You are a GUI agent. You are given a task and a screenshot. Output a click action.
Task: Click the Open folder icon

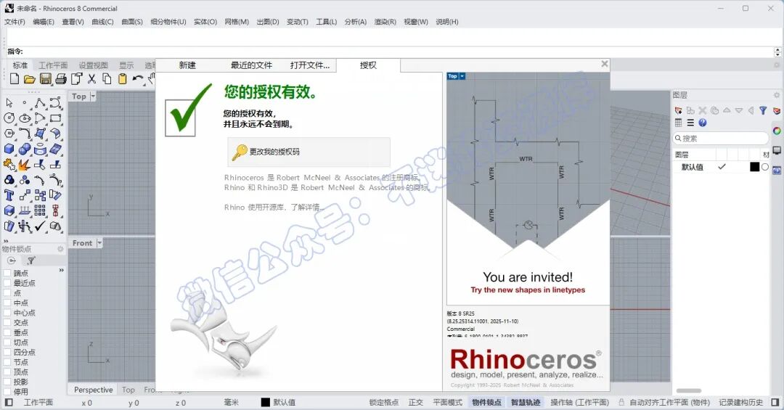coord(30,78)
